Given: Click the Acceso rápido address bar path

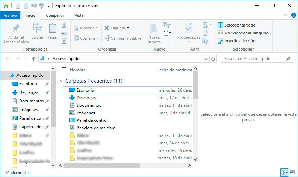Looking at the screenshot, I should point(66,59).
